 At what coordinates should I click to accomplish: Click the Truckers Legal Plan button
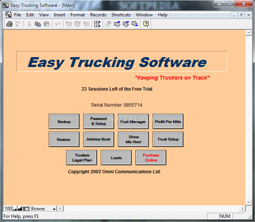pyautogui.click(x=82, y=158)
